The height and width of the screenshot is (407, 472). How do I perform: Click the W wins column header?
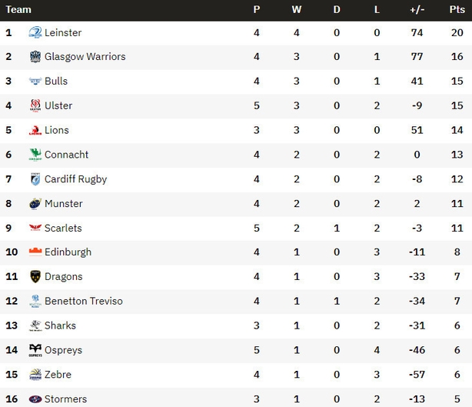tap(297, 10)
